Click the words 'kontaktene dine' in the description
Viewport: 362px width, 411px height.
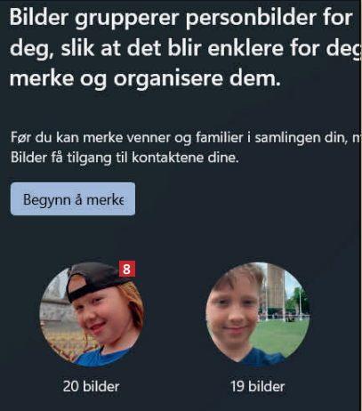(x=185, y=157)
